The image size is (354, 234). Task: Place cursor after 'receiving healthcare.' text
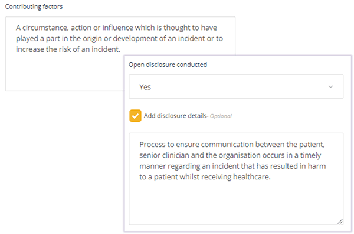tap(271, 177)
